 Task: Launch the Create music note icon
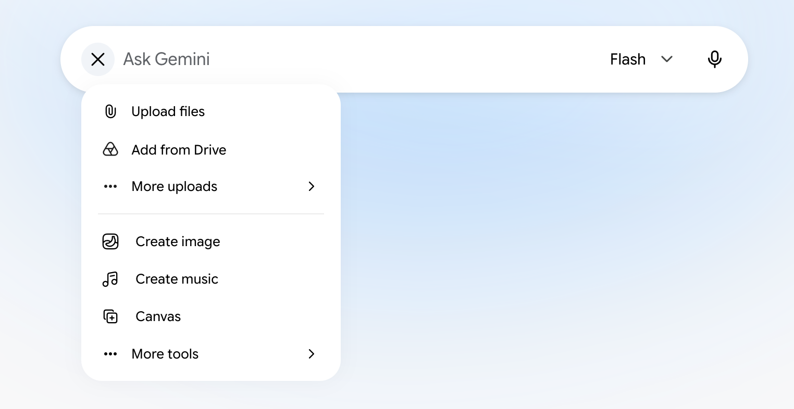pos(110,279)
